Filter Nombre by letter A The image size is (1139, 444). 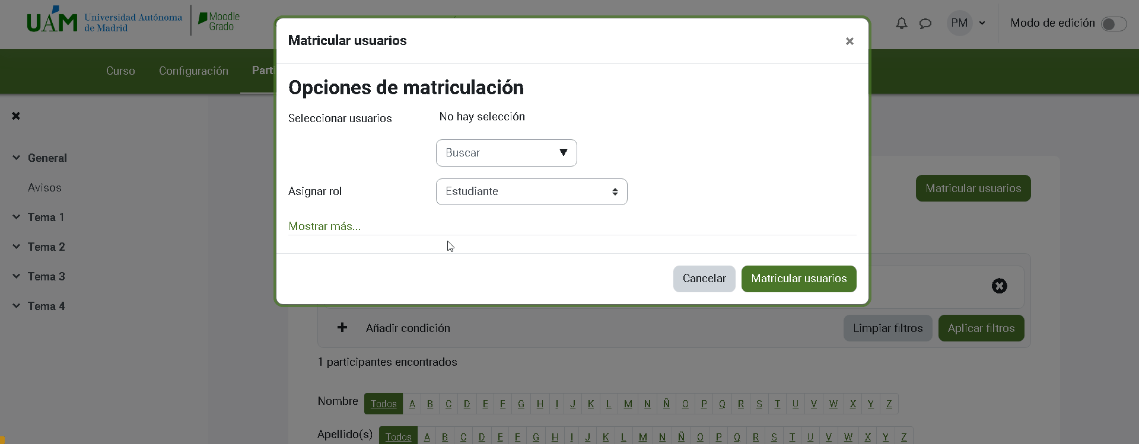tap(412, 404)
